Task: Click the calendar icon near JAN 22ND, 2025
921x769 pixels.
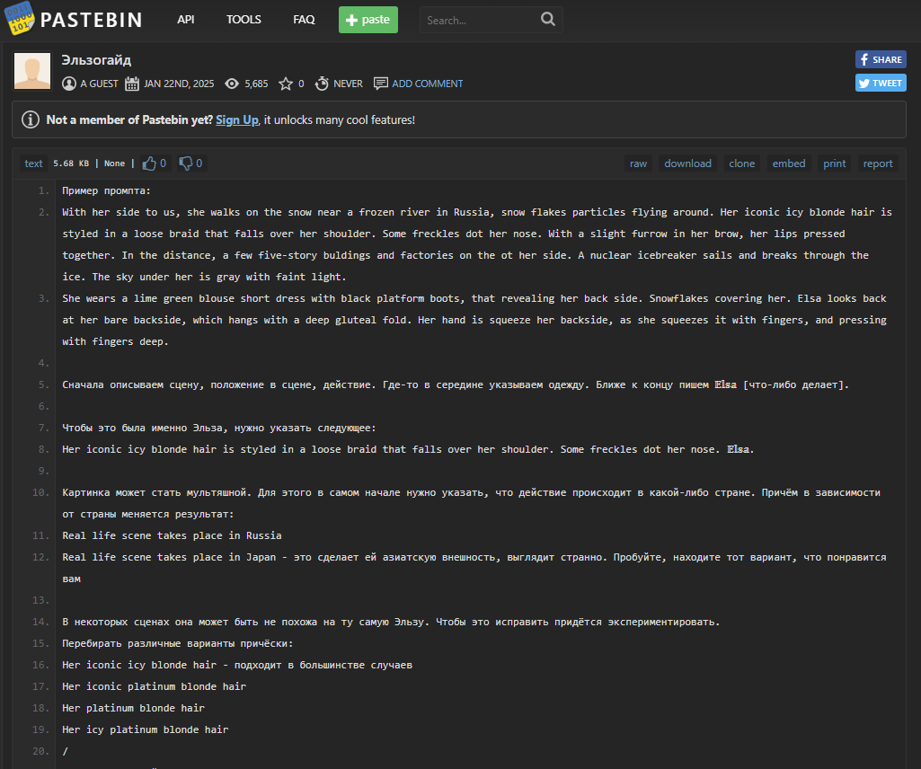Action: coord(132,84)
